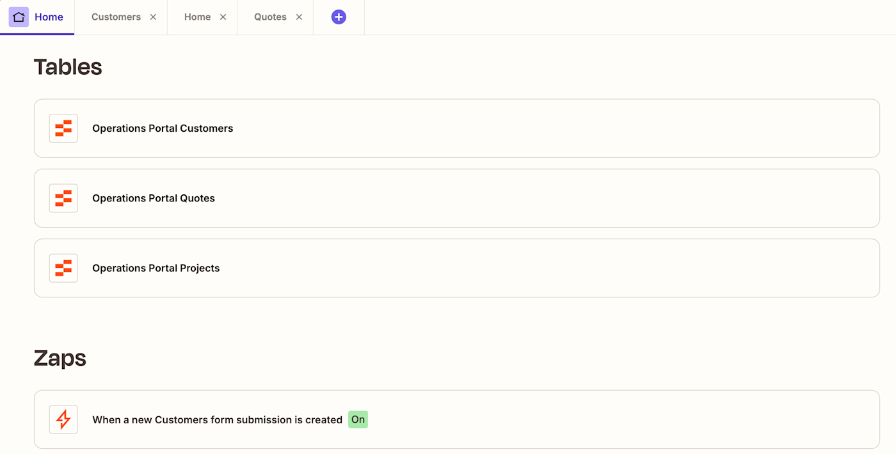Click the table icon beside Operations Portal Projects
Viewport: 896px width, 454px height.
[63, 268]
